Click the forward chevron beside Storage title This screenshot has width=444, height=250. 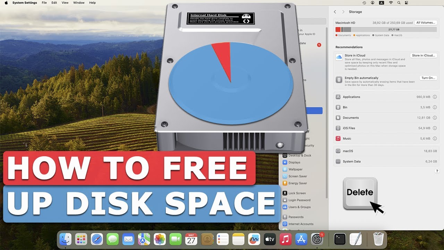(x=343, y=12)
